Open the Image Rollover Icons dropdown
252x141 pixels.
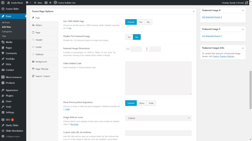(x=158, y=118)
